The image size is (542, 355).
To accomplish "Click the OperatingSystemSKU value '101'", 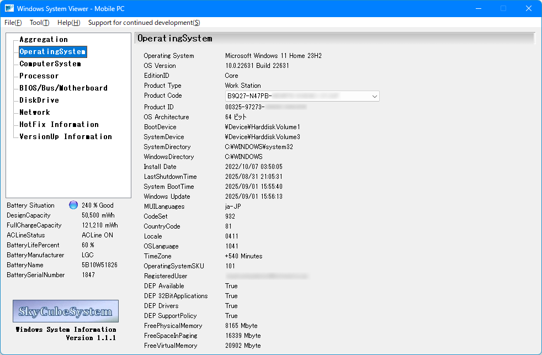I will 230,266.
